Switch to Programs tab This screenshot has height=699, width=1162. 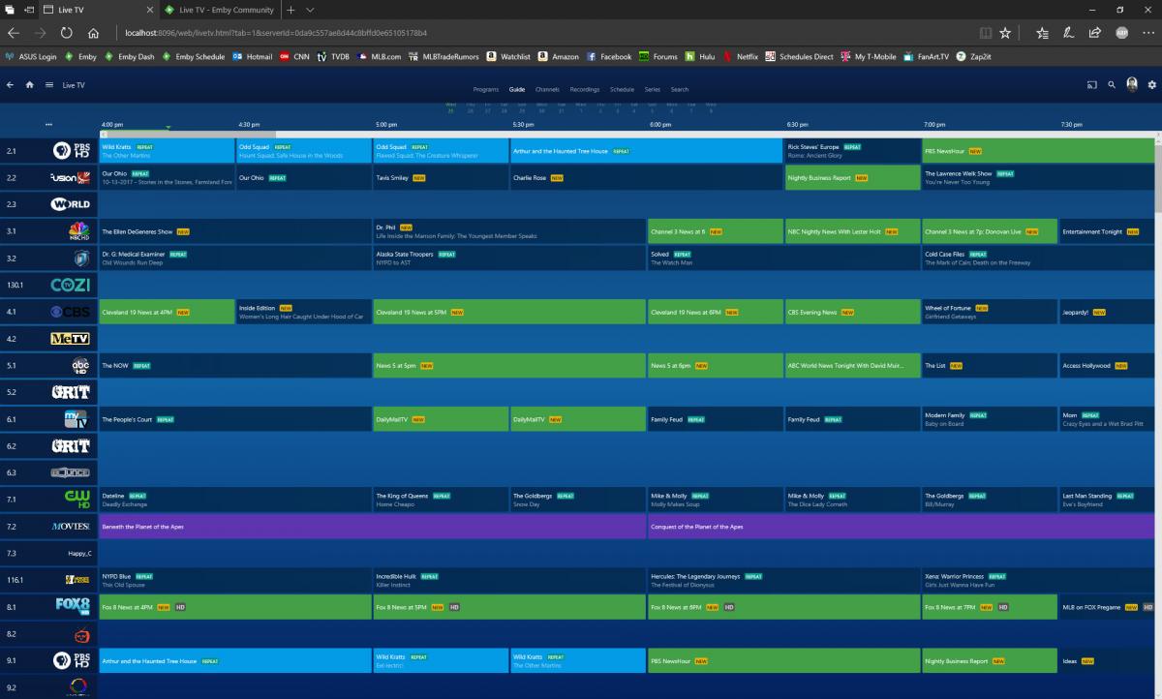(486, 89)
